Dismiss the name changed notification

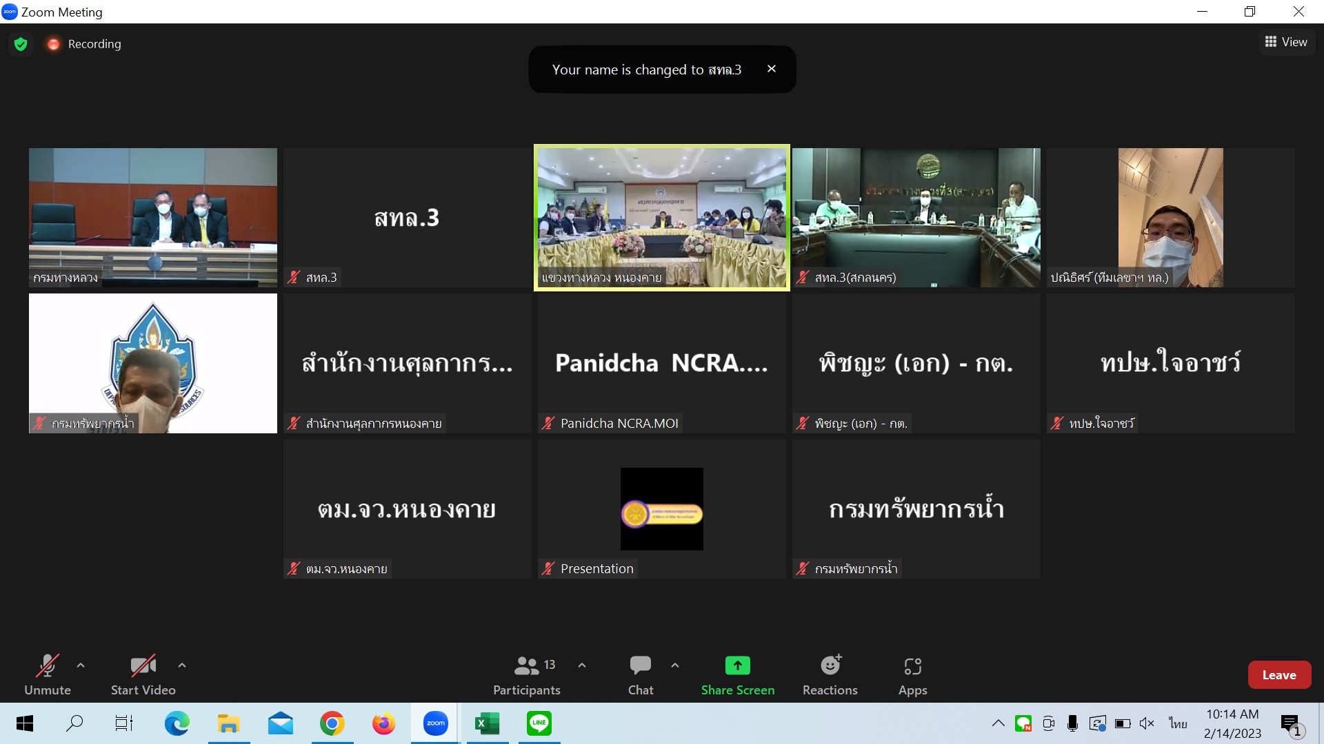point(772,69)
